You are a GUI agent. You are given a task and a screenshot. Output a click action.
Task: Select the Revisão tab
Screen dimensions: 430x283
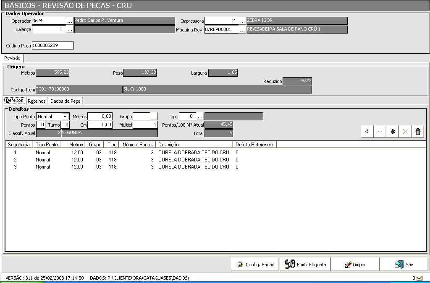click(x=12, y=58)
